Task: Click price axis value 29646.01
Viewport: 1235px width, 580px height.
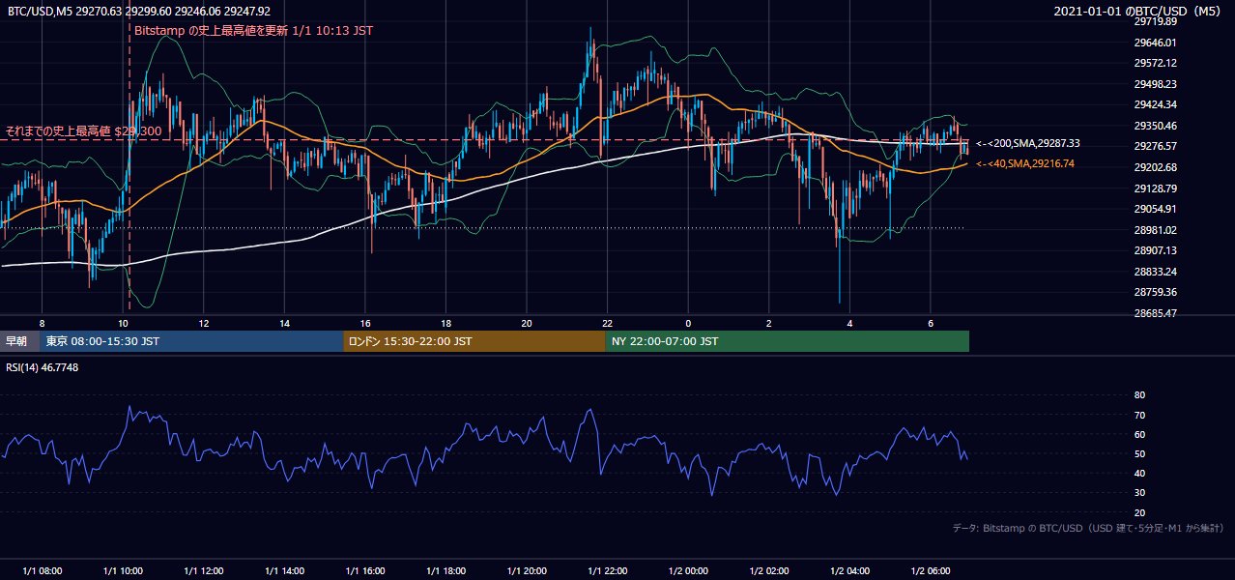Action: (1156, 43)
